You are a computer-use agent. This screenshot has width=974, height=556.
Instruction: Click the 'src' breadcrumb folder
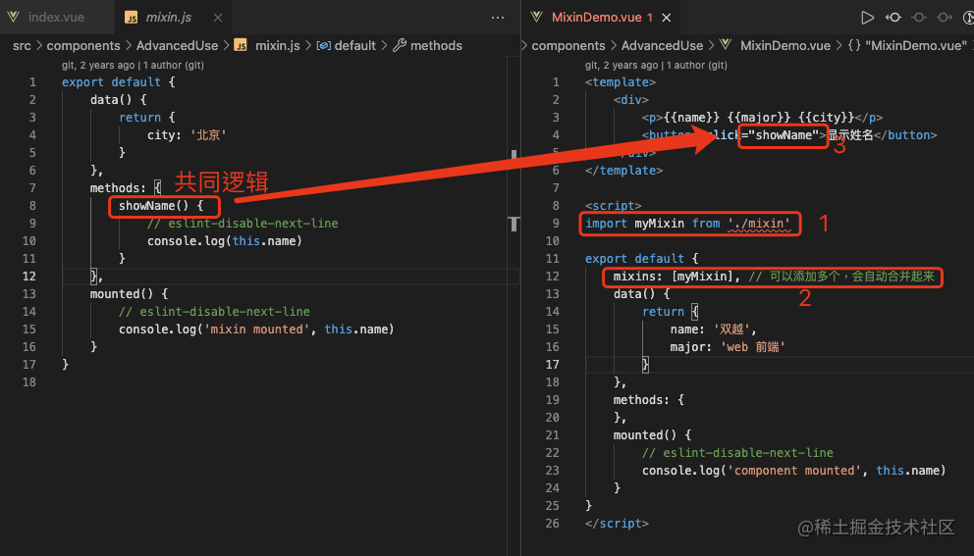click(x=22, y=45)
